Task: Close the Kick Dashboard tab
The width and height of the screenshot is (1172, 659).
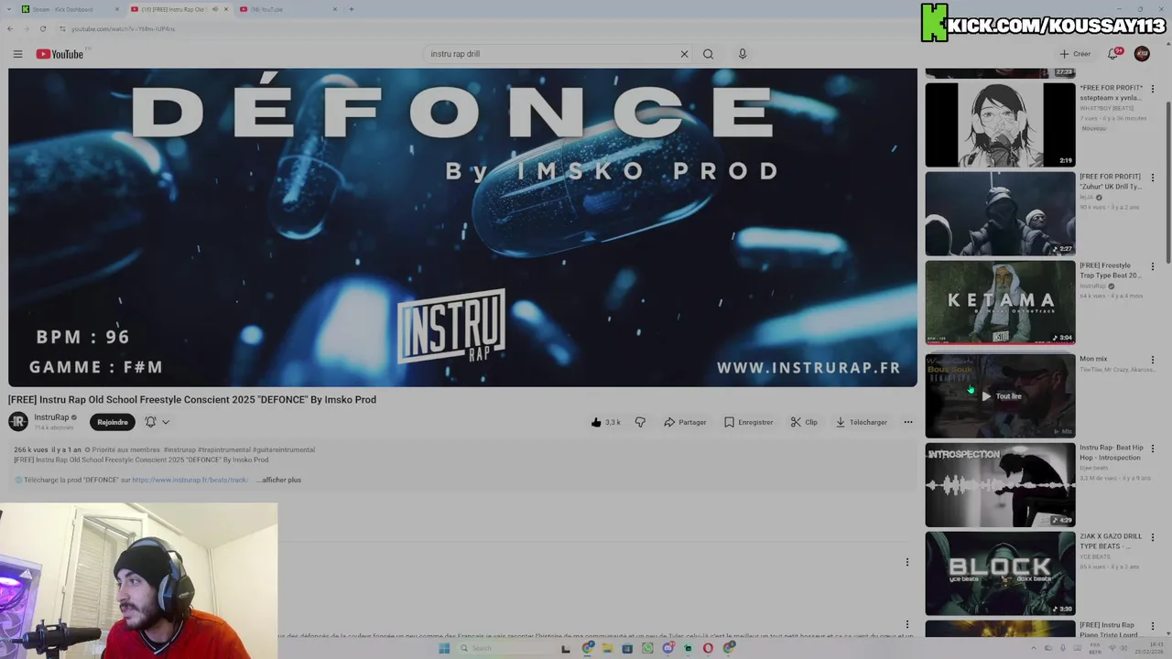Action: pyautogui.click(x=117, y=9)
